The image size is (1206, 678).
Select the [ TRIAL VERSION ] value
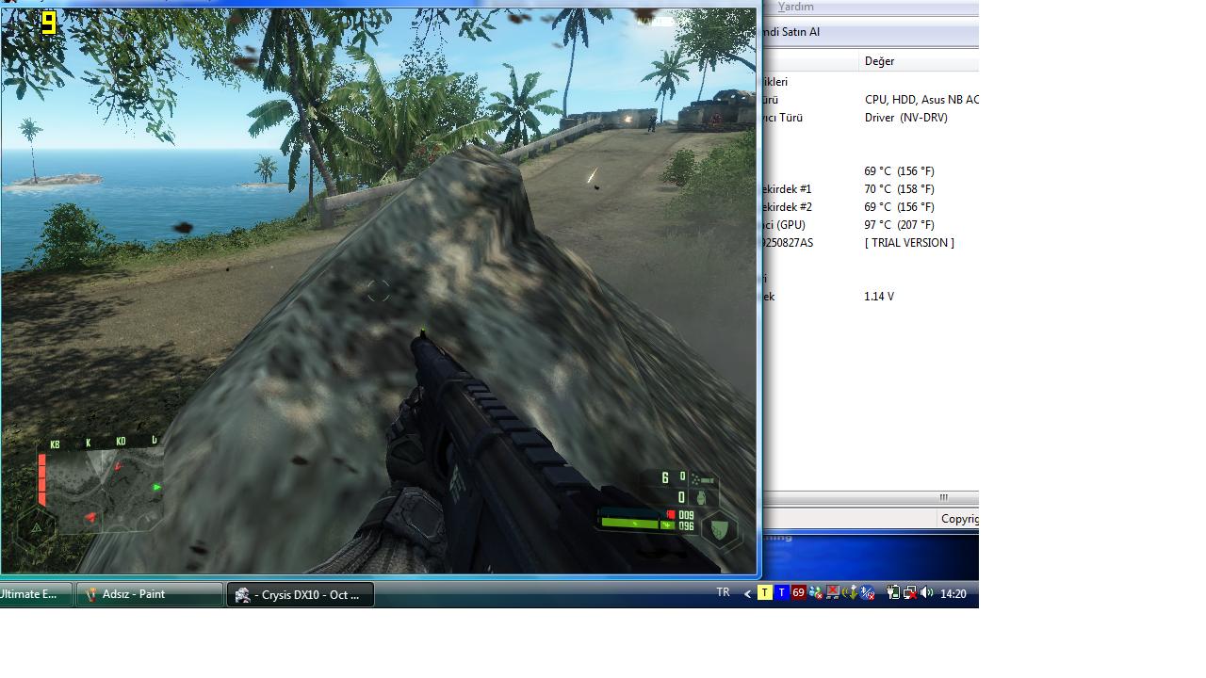pyautogui.click(x=909, y=243)
